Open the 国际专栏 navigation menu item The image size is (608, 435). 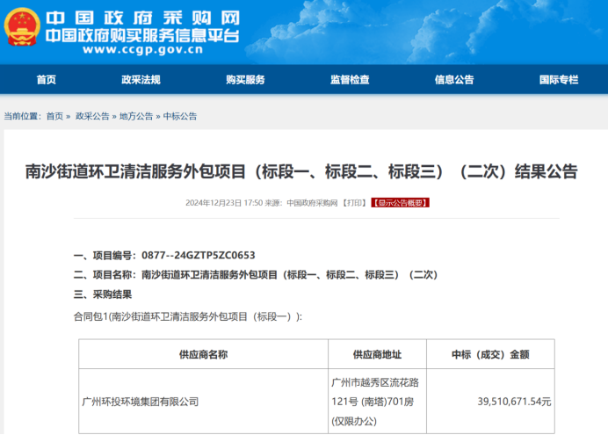[x=559, y=80]
